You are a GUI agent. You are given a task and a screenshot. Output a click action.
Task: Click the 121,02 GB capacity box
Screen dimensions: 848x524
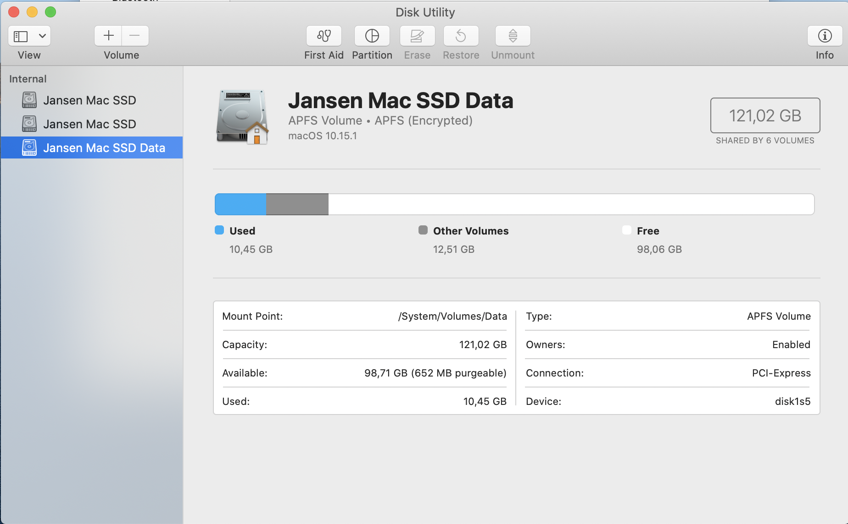tap(765, 115)
